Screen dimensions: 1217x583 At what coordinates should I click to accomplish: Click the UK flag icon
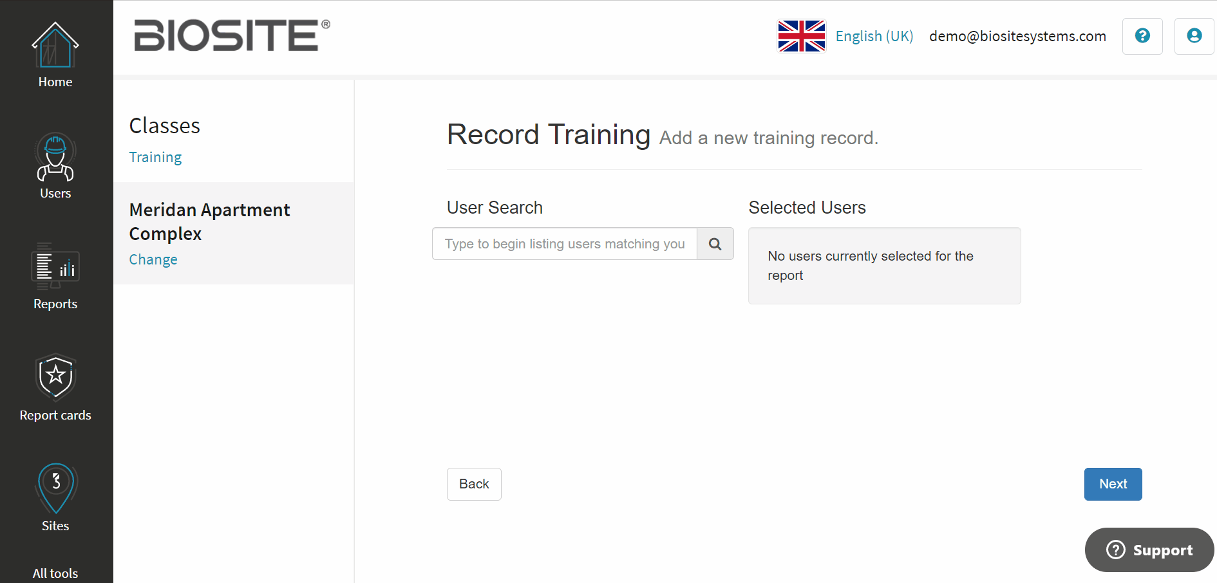tap(801, 36)
